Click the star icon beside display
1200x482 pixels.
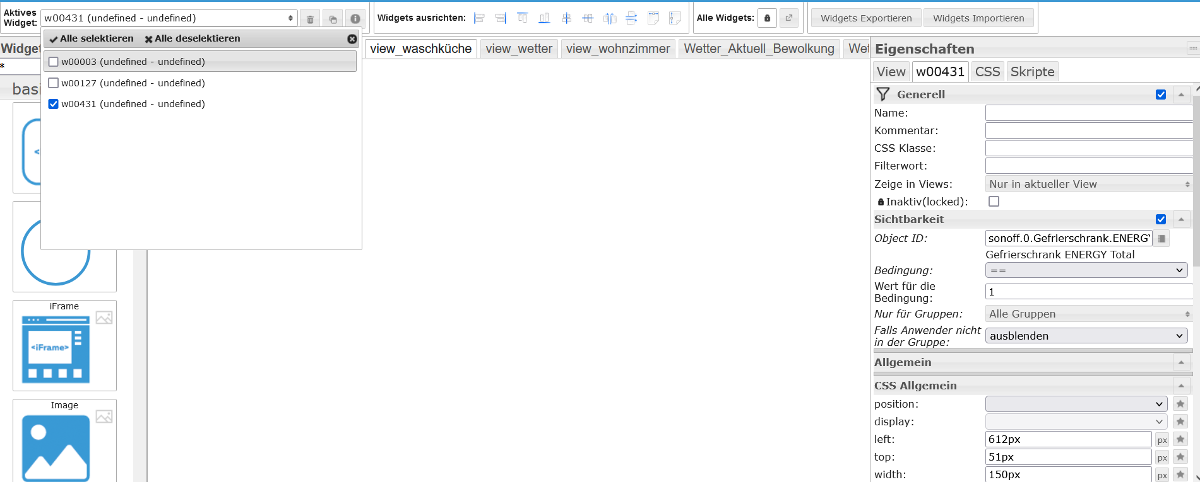click(x=1180, y=422)
